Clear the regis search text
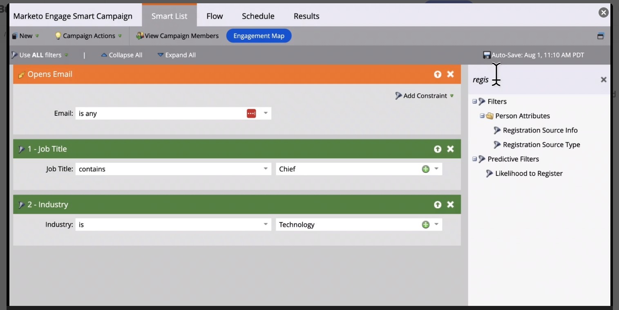This screenshot has height=310, width=619. click(603, 80)
